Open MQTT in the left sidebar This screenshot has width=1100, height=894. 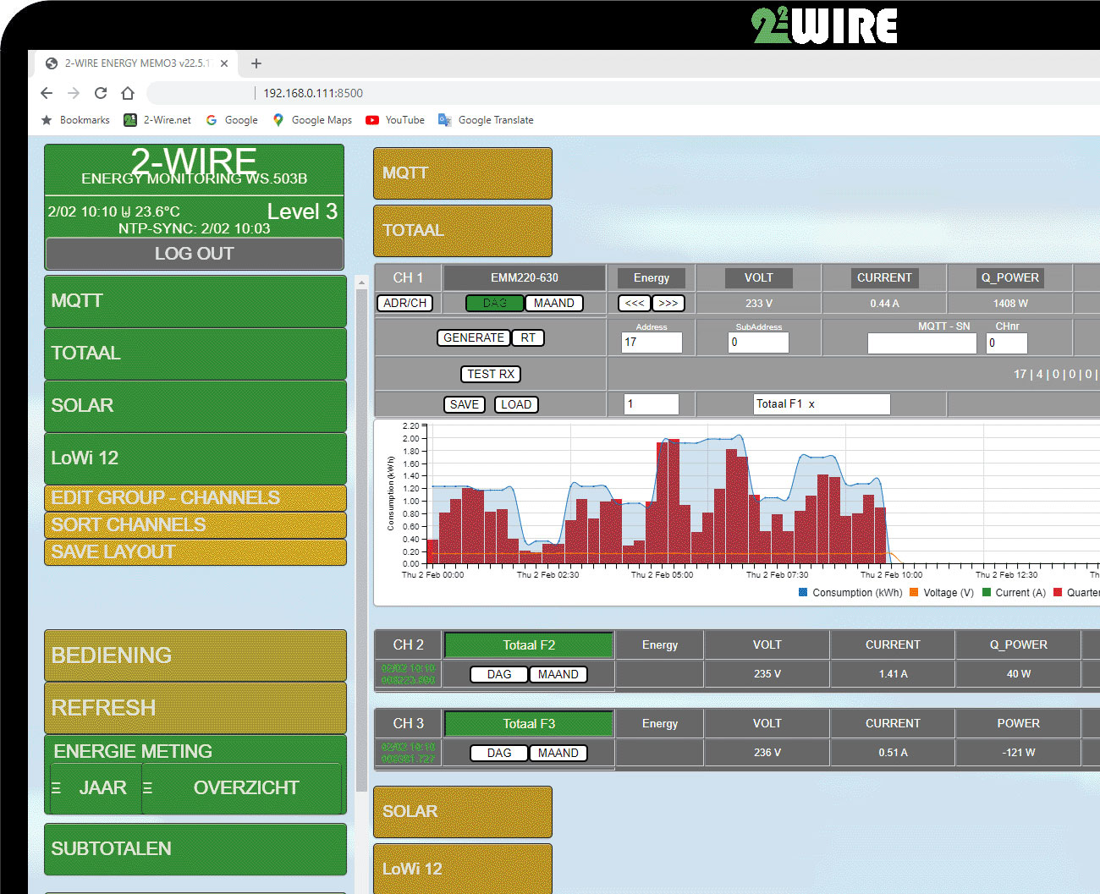[195, 301]
